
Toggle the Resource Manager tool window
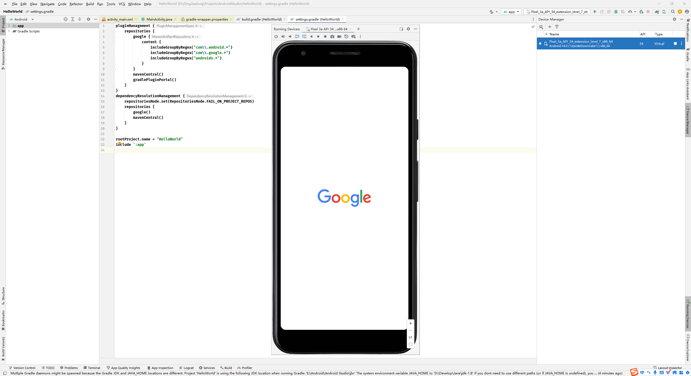coord(3,54)
